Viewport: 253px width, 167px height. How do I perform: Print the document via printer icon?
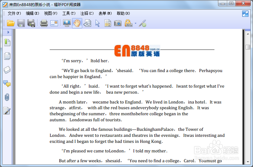click(44, 23)
